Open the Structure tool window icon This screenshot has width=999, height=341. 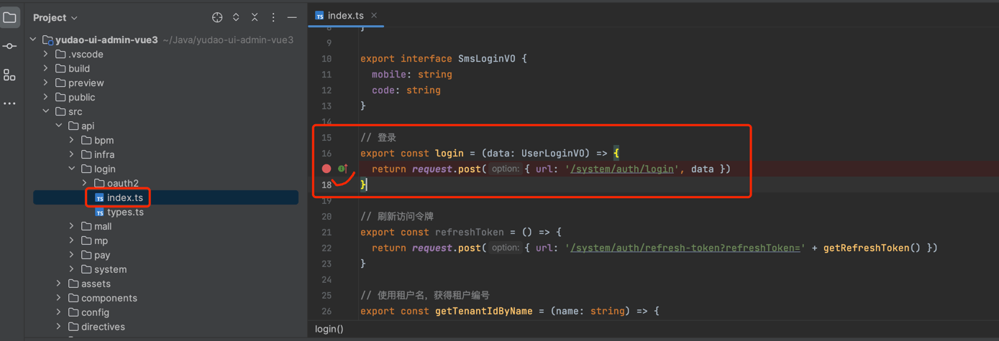click(x=9, y=75)
